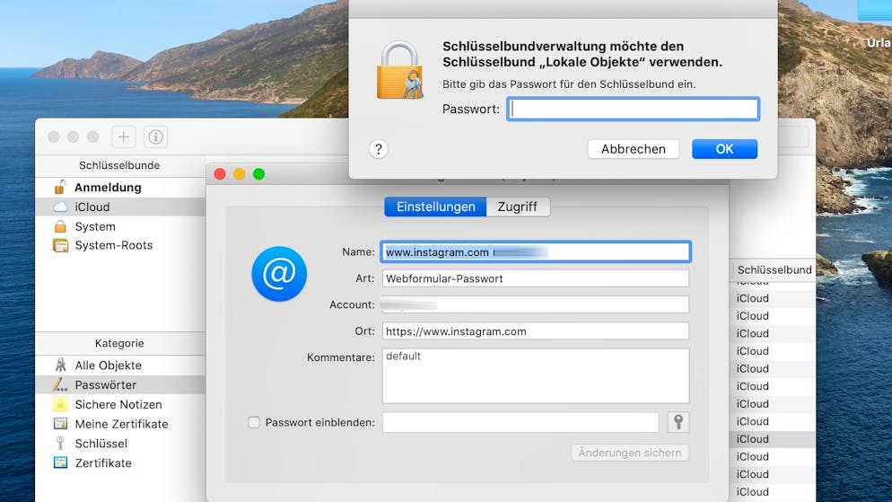Viewport: 892px width, 502px height.
Task: Show Meine Zertifikate category
Action: (121, 424)
